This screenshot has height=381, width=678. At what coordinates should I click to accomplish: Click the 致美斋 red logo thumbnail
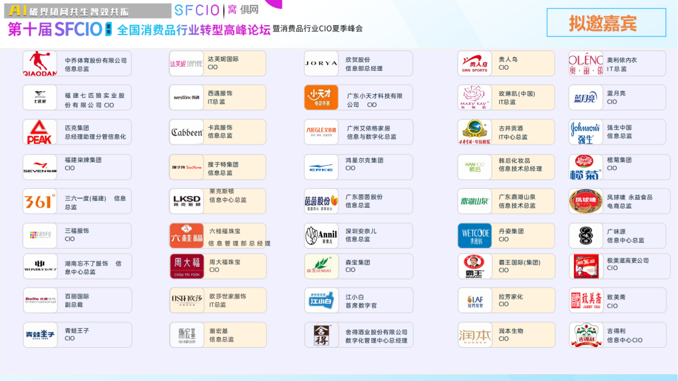point(586,300)
